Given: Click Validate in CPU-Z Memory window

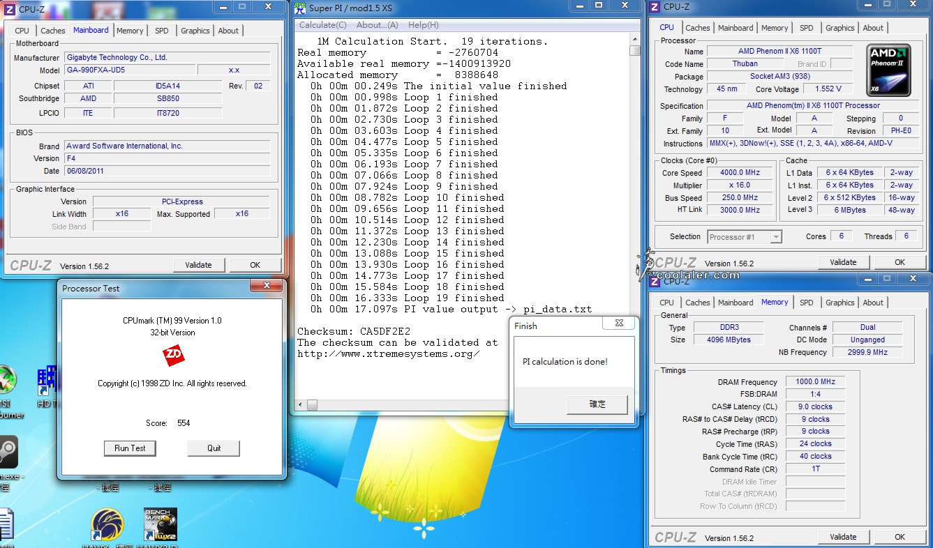Looking at the screenshot, I should point(844,537).
